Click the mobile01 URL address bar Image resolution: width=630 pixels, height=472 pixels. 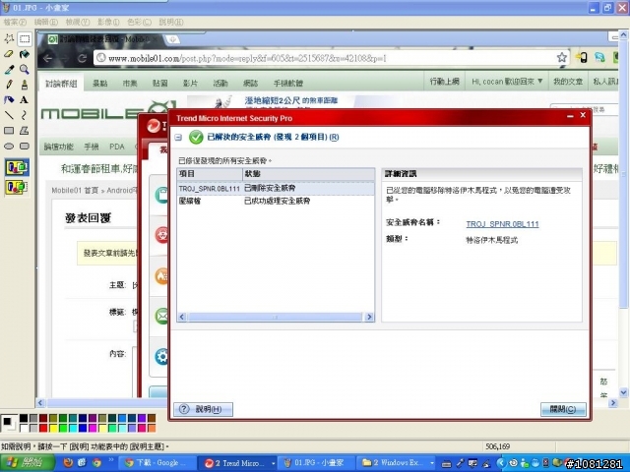[326, 58]
